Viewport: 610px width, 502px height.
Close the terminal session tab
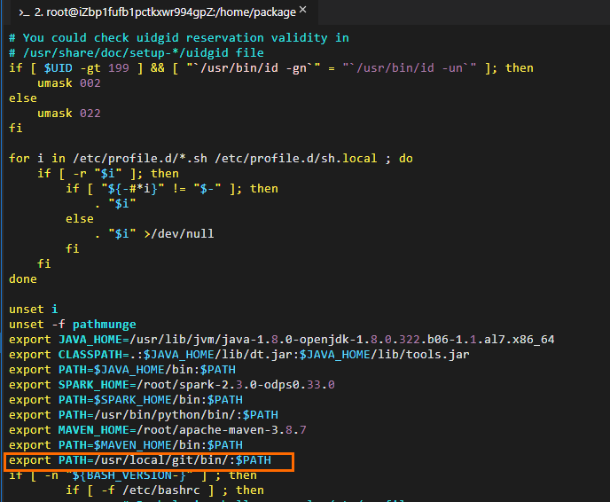click(303, 10)
